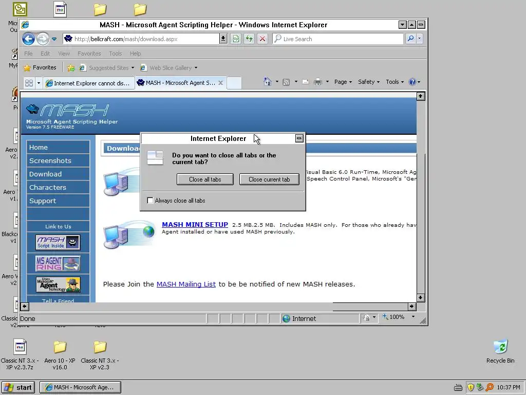This screenshot has height=395, width=526.
Task: Click the Compatibility View icon
Action: tap(236, 39)
